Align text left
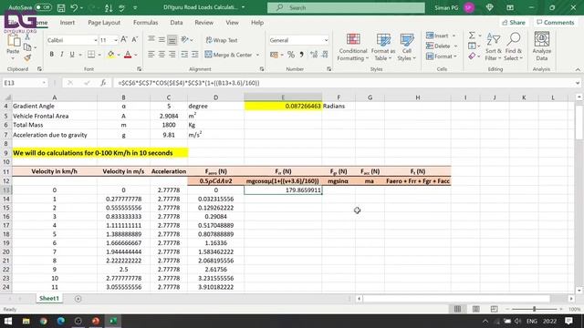Viewport: 584px width, 328px height. (151, 55)
